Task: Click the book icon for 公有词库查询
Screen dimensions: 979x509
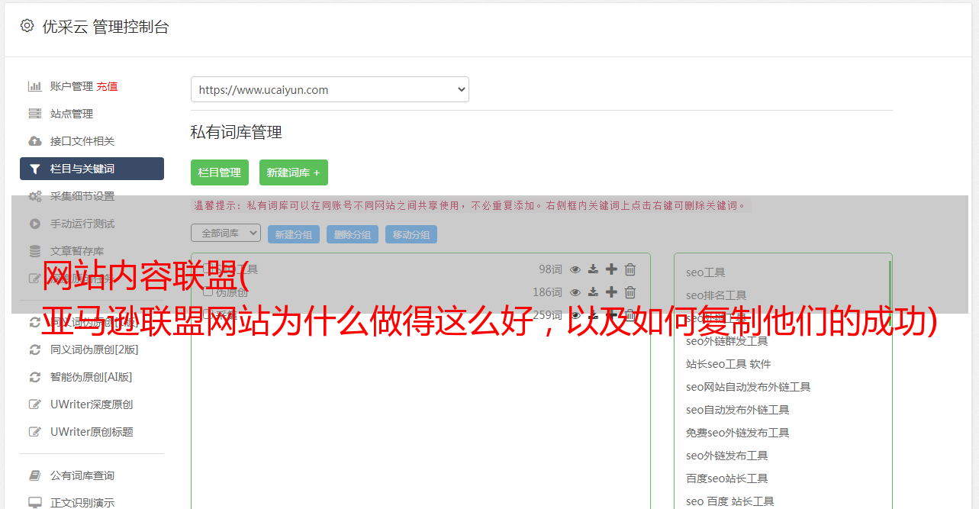Action: point(34,475)
